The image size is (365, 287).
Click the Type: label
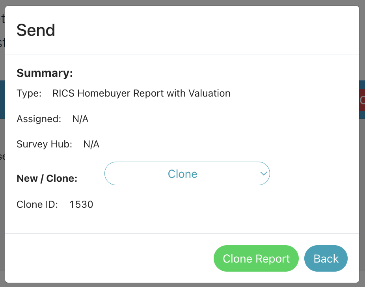click(x=29, y=93)
